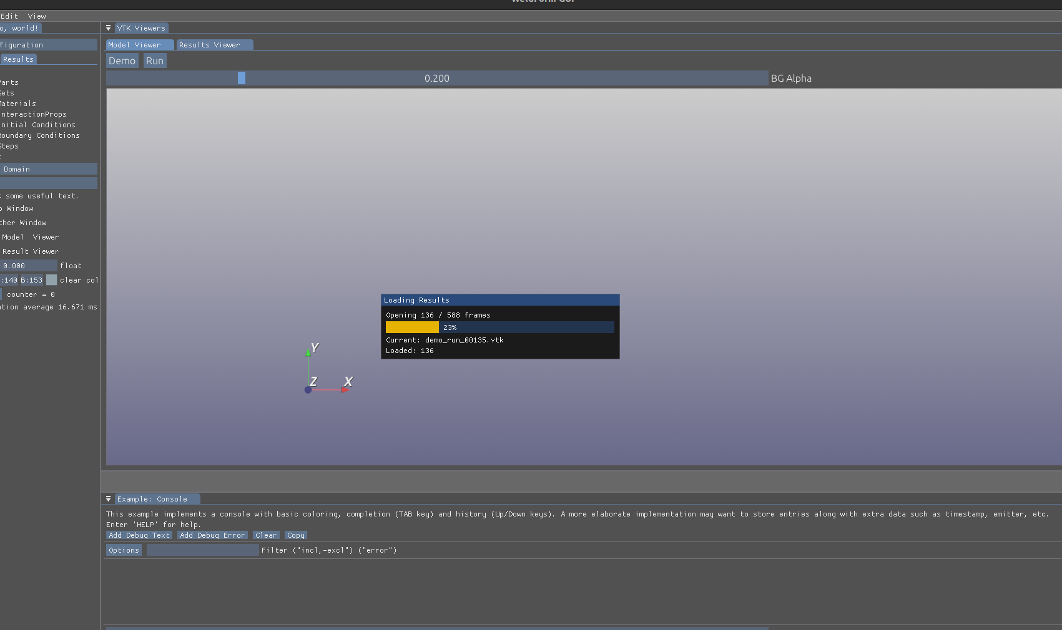Open console Options popup
The width and height of the screenshot is (1062, 630).
124,550
